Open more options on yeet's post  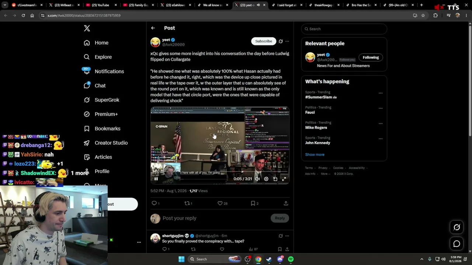tap(287, 41)
